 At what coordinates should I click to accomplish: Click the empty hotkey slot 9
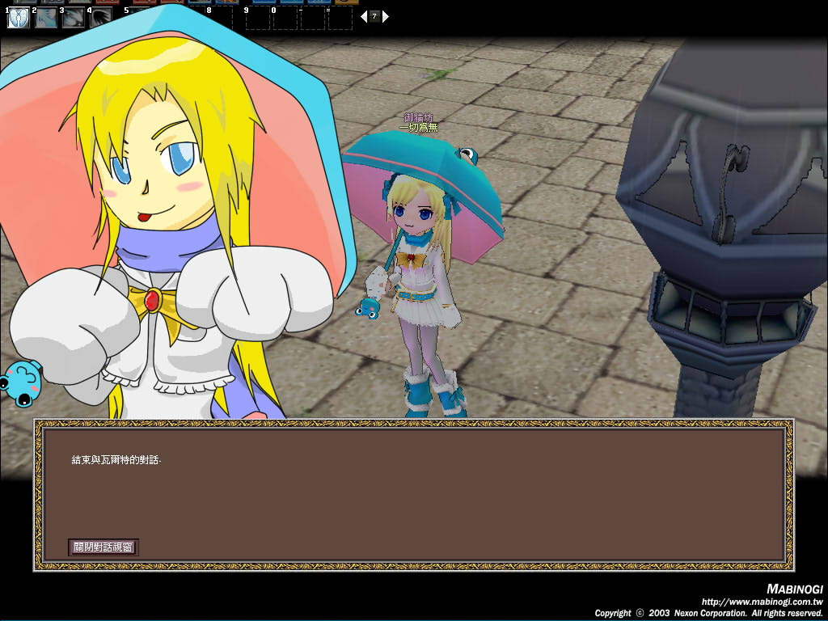click(257, 18)
